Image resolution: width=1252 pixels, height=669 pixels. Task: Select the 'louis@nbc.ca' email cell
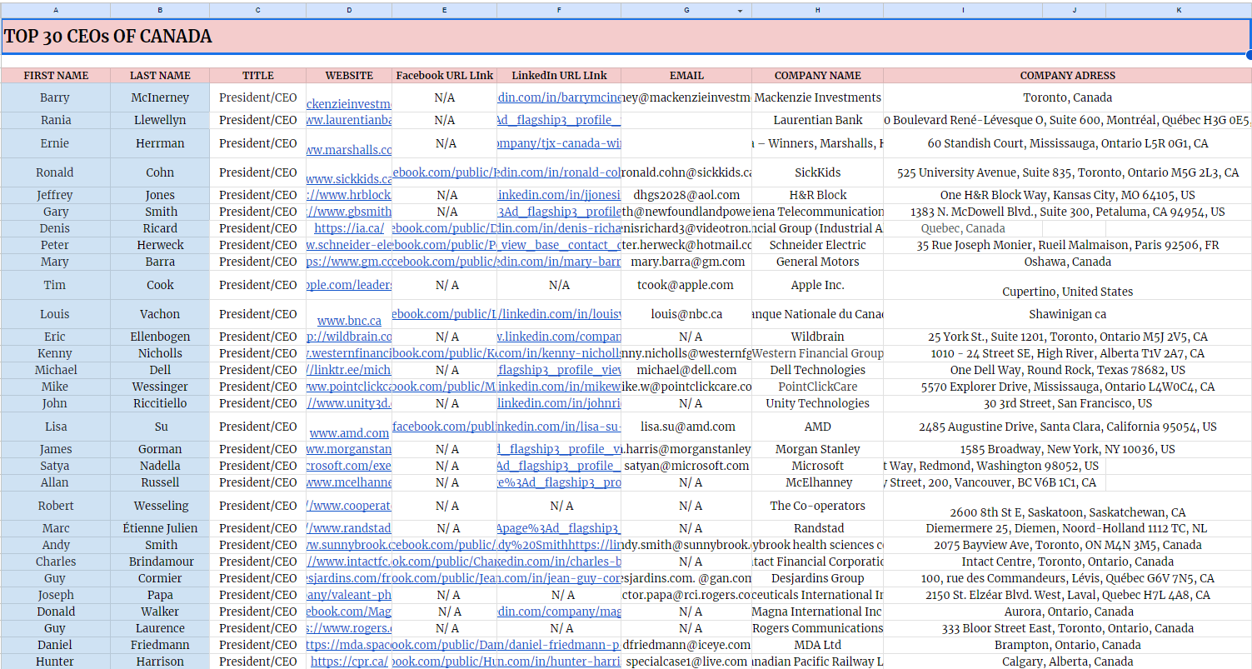[x=686, y=314]
